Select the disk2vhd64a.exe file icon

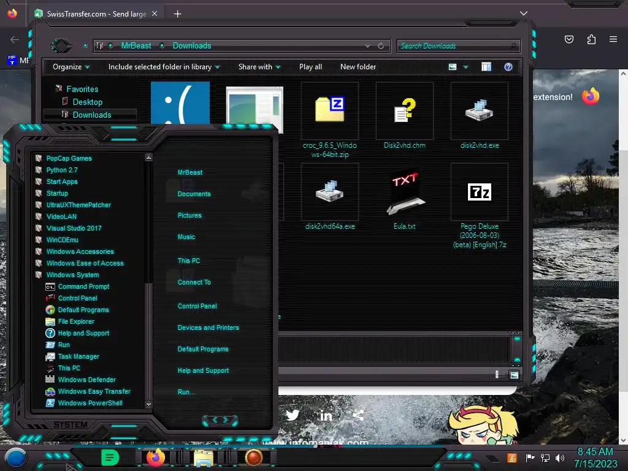point(329,191)
